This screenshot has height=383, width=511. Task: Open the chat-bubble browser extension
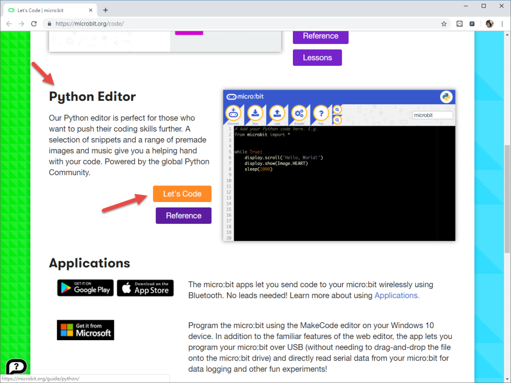coord(460,24)
